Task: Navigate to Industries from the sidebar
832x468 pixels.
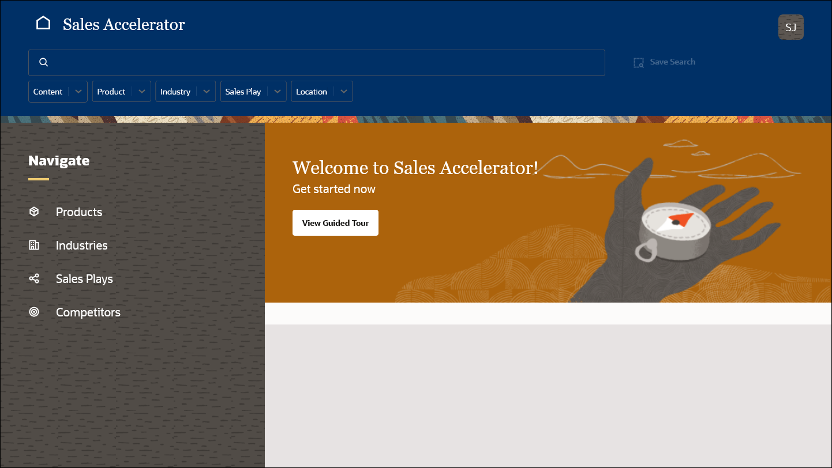Action: click(81, 245)
